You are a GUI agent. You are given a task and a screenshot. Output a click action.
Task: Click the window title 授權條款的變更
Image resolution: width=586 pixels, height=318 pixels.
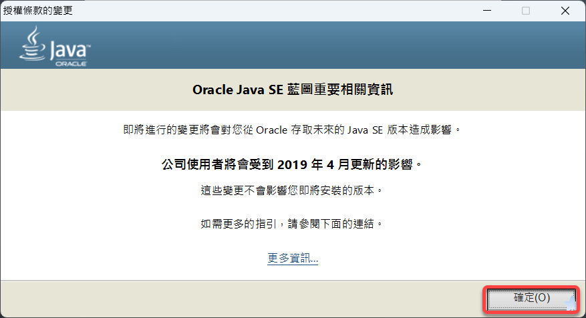pos(37,11)
